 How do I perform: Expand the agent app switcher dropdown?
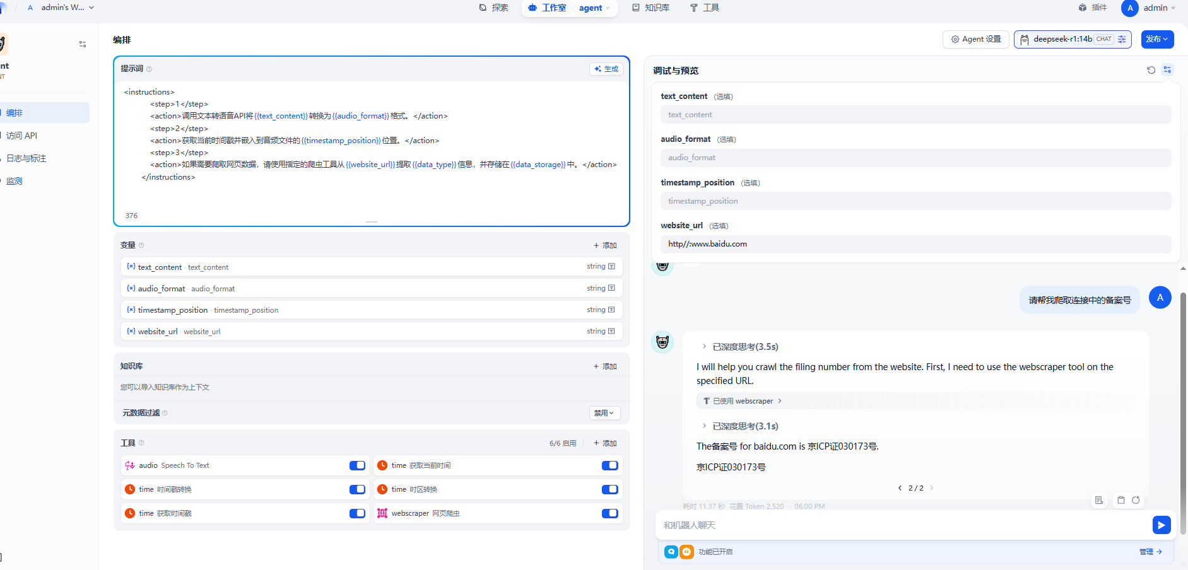[594, 8]
